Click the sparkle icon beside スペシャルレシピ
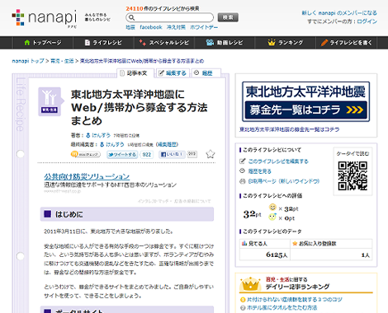 click(142, 42)
